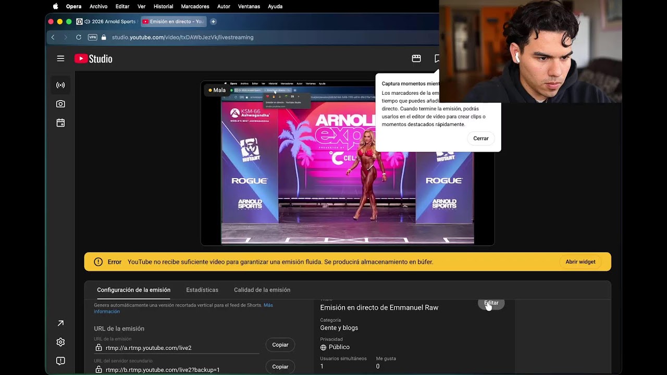Click the lock icon beside backup server URL
Viewport: 667px width, 375px height.
tap(98, 370)
